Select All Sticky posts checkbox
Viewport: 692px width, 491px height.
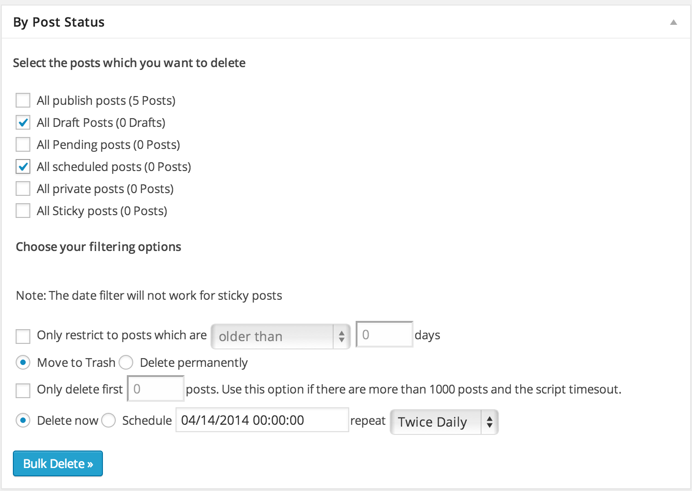tap(23, 211)
